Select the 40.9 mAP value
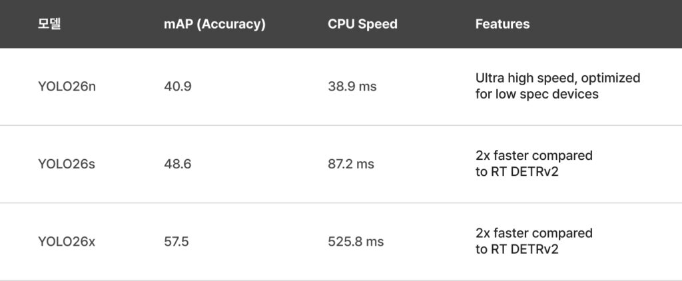The height and width of the screenshot is (281, 682). coord(178,87)
